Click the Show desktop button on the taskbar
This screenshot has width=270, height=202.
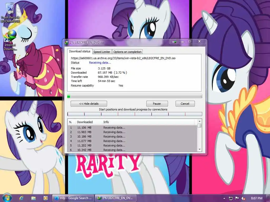point(268,198)
